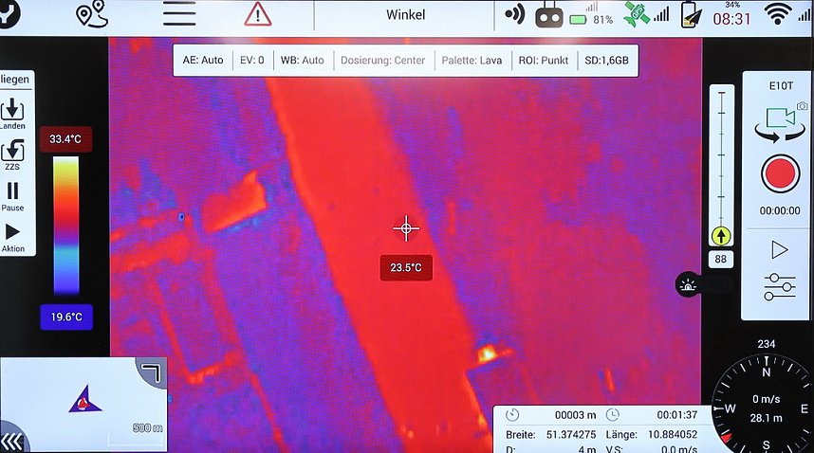Screen dimensions: 814x453
Task: Tap the 81% controller battery indicator
Action: click(x=592, y=20)
